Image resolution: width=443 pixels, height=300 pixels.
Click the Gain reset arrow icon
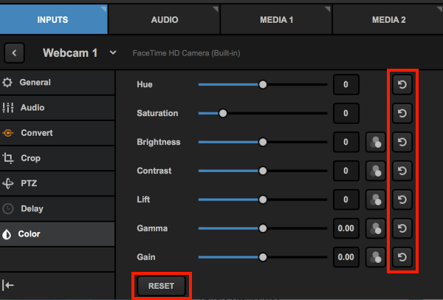pyautogui.click(x=402, y=256)
